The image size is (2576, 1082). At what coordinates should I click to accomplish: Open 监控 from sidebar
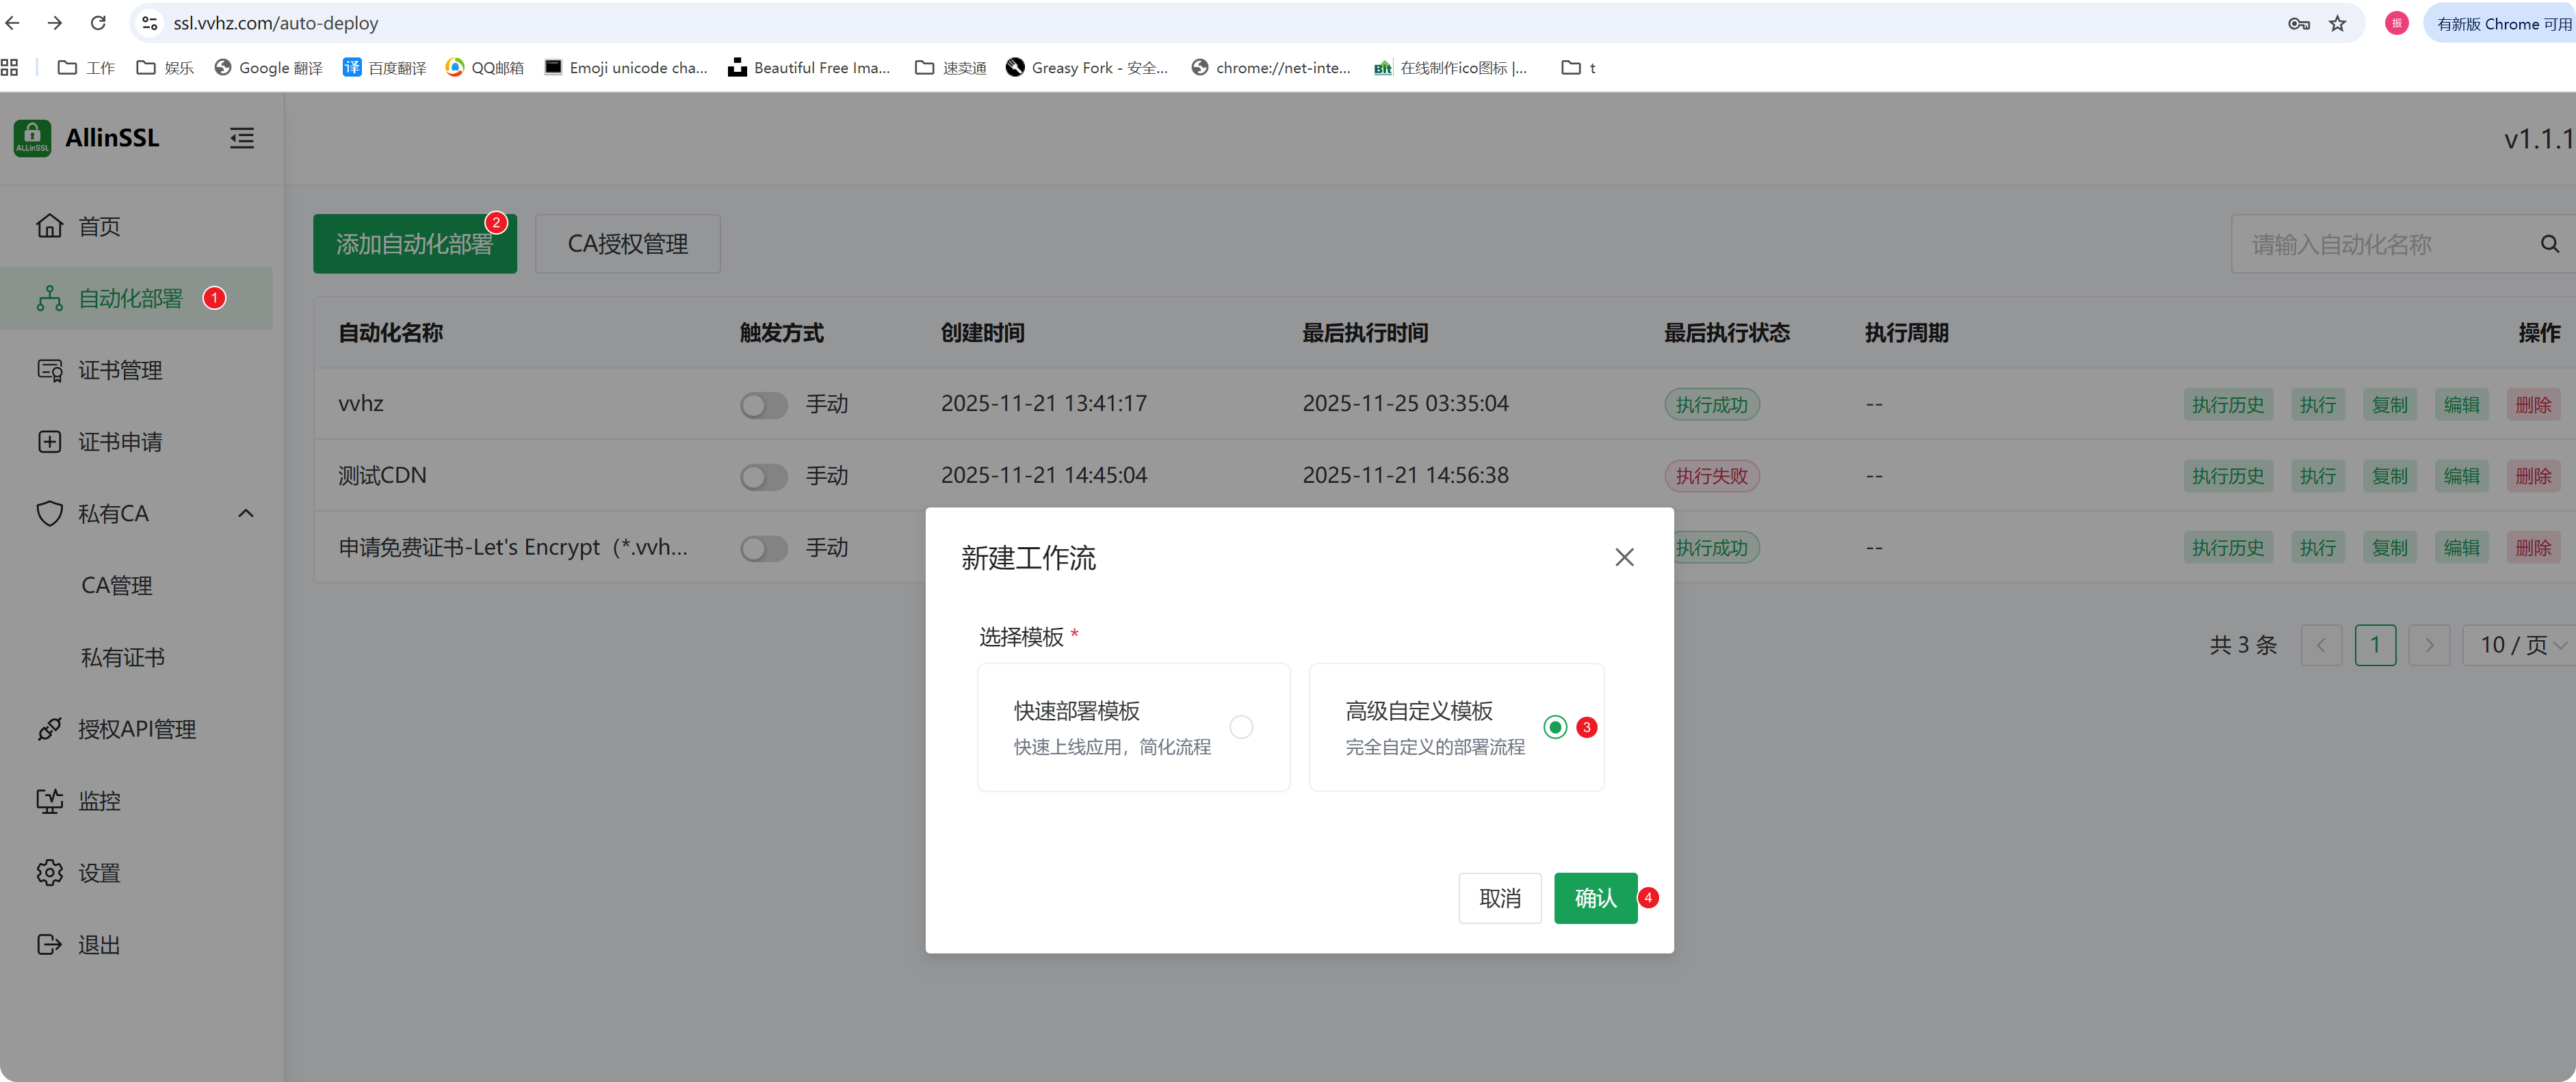pos(99,801)
